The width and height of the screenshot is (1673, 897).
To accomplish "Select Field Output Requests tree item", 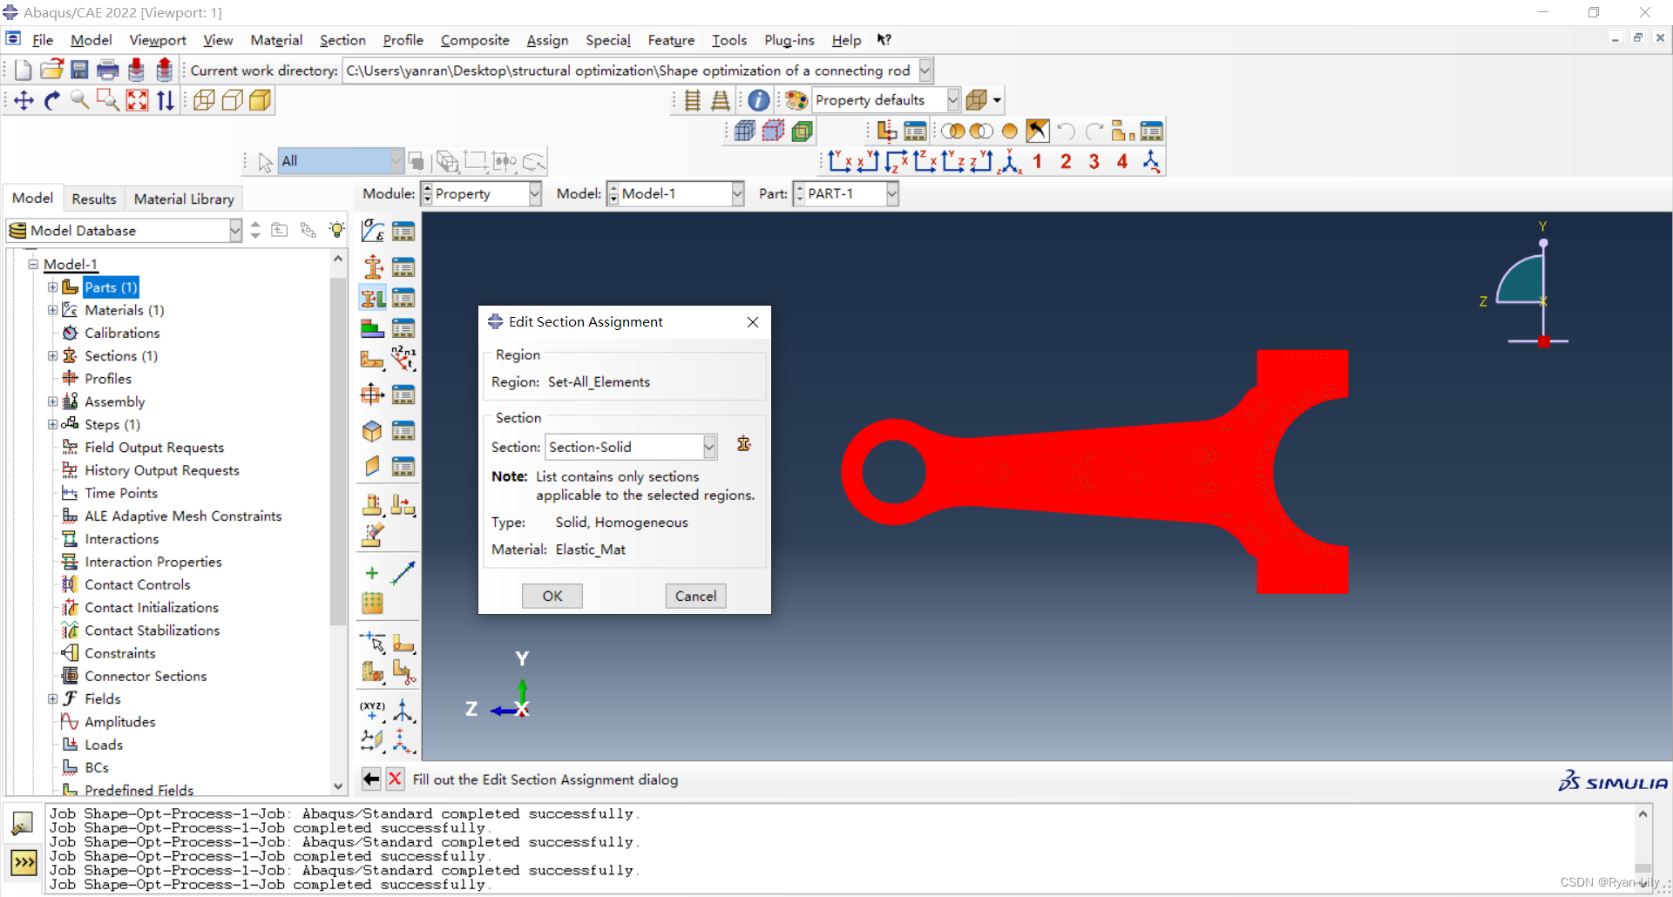I will [154, 448].
